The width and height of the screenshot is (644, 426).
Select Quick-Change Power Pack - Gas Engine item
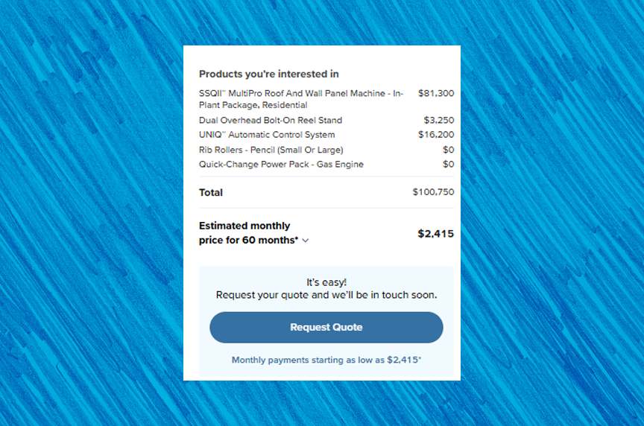click(x=281, y=164)
